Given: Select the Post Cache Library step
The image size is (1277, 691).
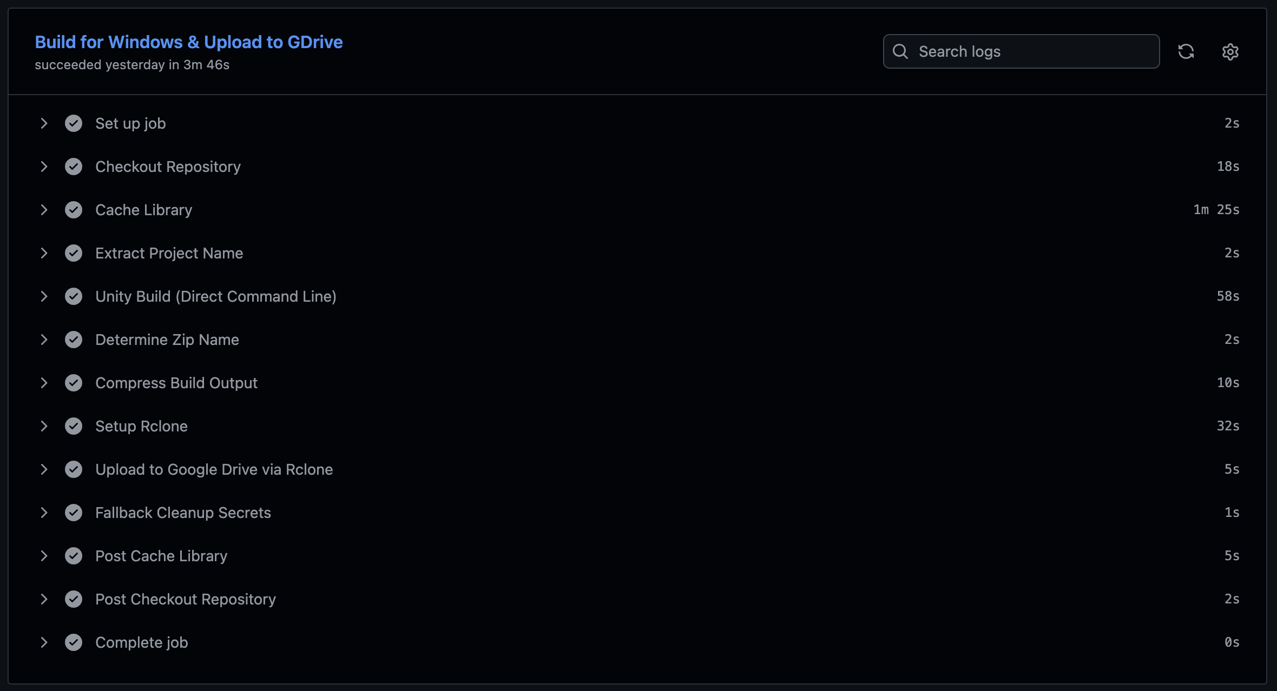Looking at the screenshot, I should tap(161, 556).
